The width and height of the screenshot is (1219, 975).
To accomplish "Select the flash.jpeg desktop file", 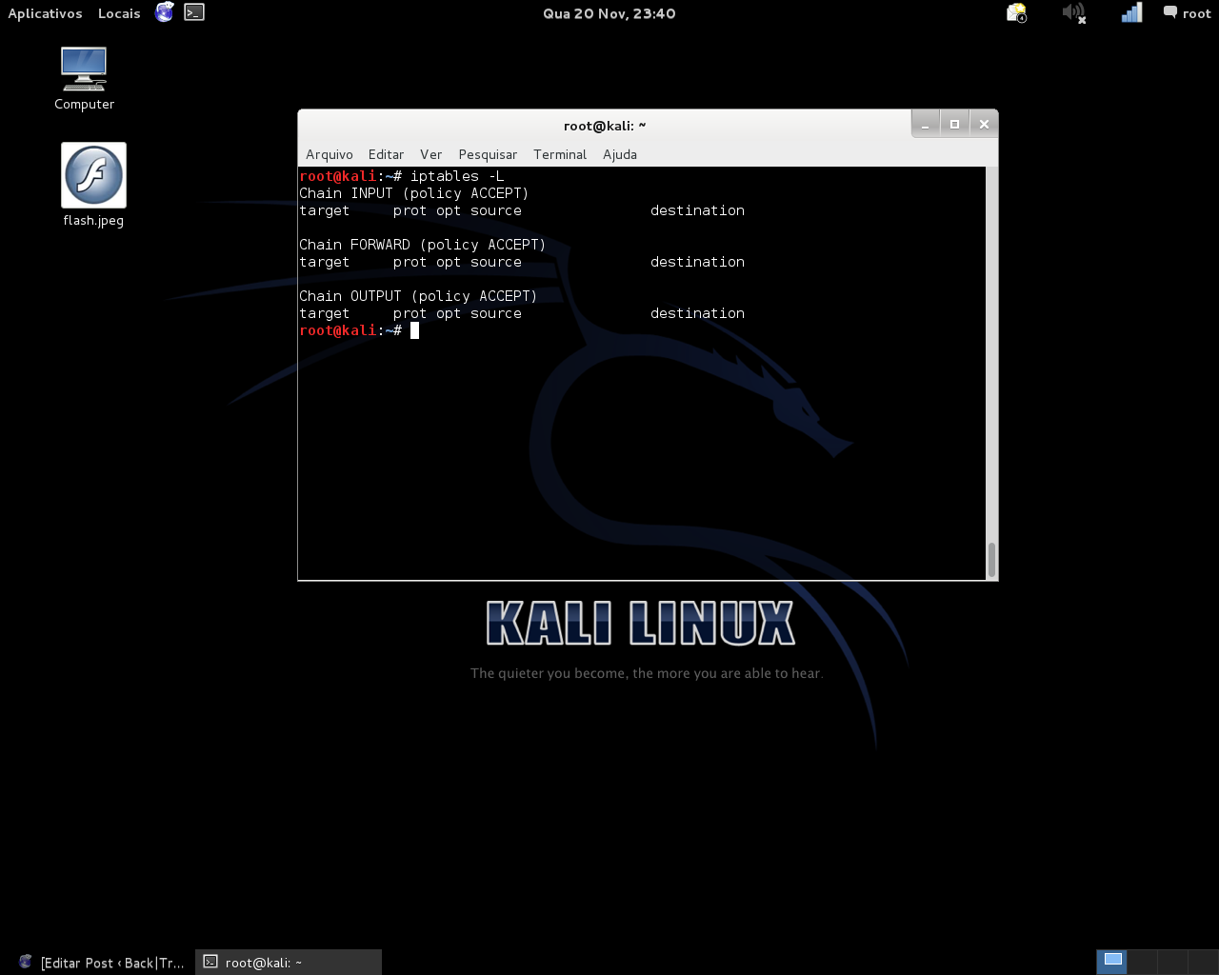I will click(93, 186).
